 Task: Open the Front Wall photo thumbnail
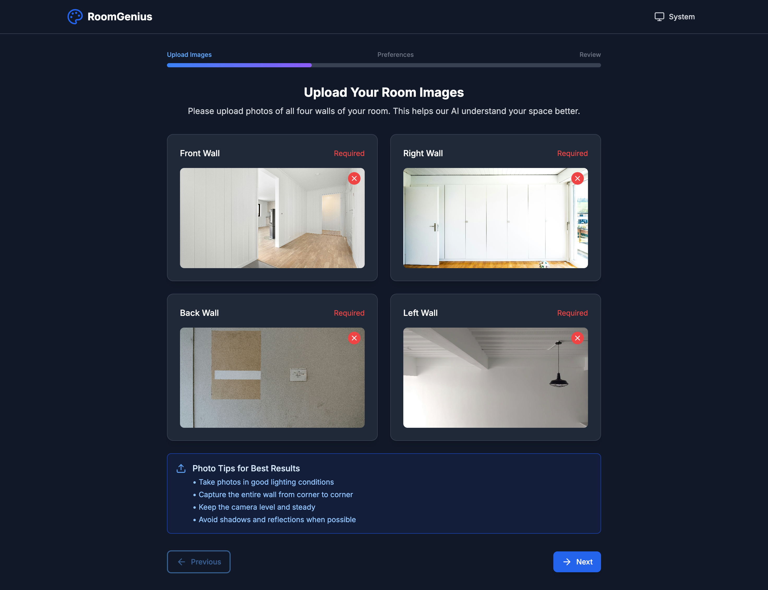pos(272,218)
